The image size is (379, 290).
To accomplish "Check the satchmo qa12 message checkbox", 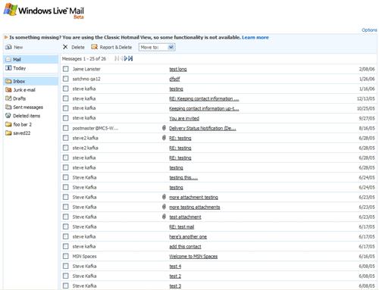I will (66, 79).
